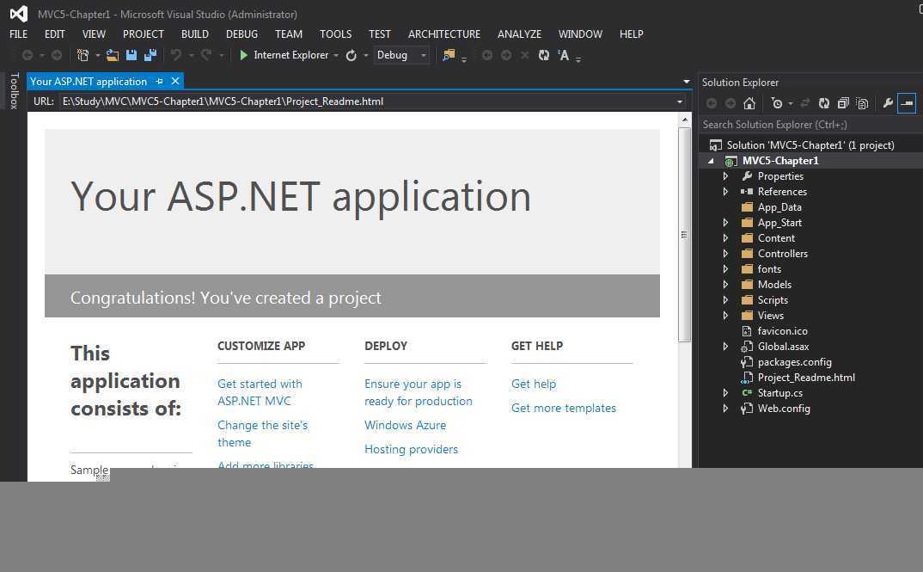
Task: Click the Undo toolbar icon
Action: [175, 55]
